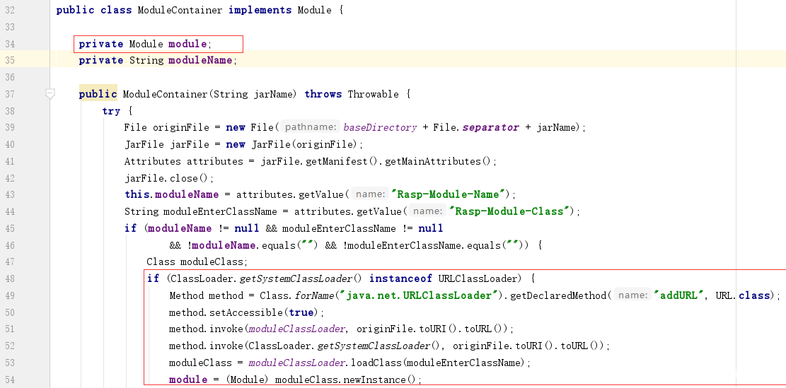Click the 'baseDirectory' variable reference
786x388 pixels.
click(380, 127)
